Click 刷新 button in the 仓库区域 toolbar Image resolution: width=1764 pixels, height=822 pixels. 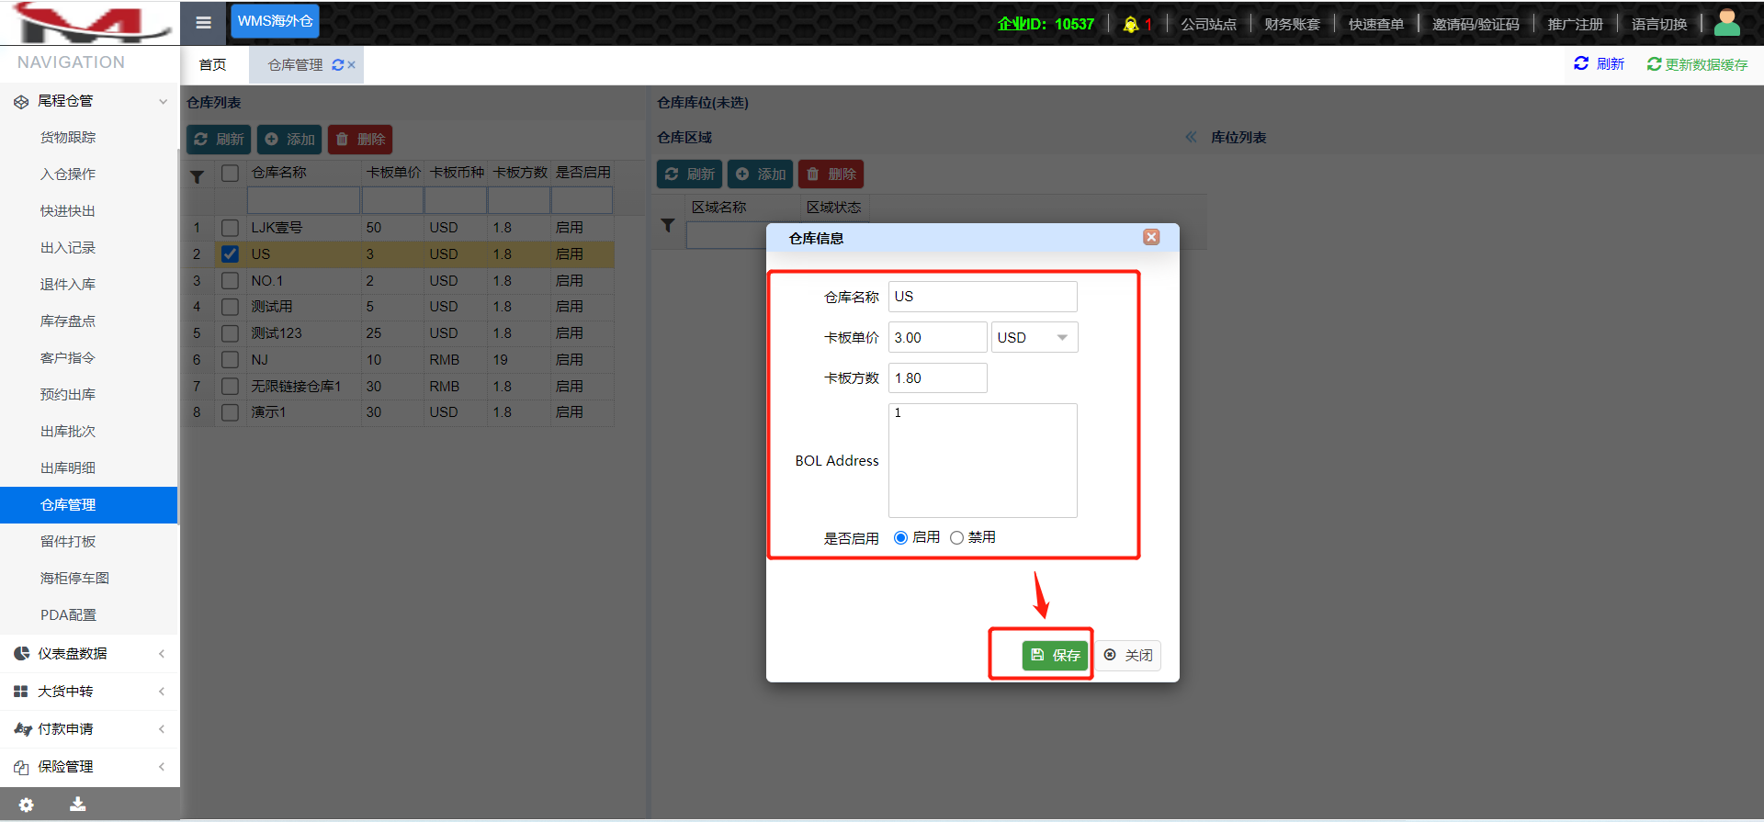tap(689, 175)
